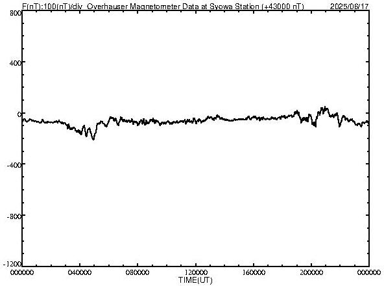Image resolution: width=384 pixels, height=286 pixels.
Task: Click the rightmost 000000 time label
Action: tap(369, 272)
